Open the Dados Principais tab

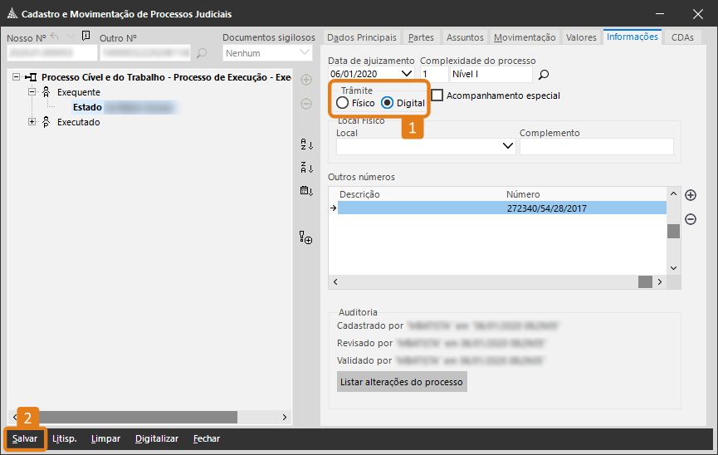[x=362, y=37]
